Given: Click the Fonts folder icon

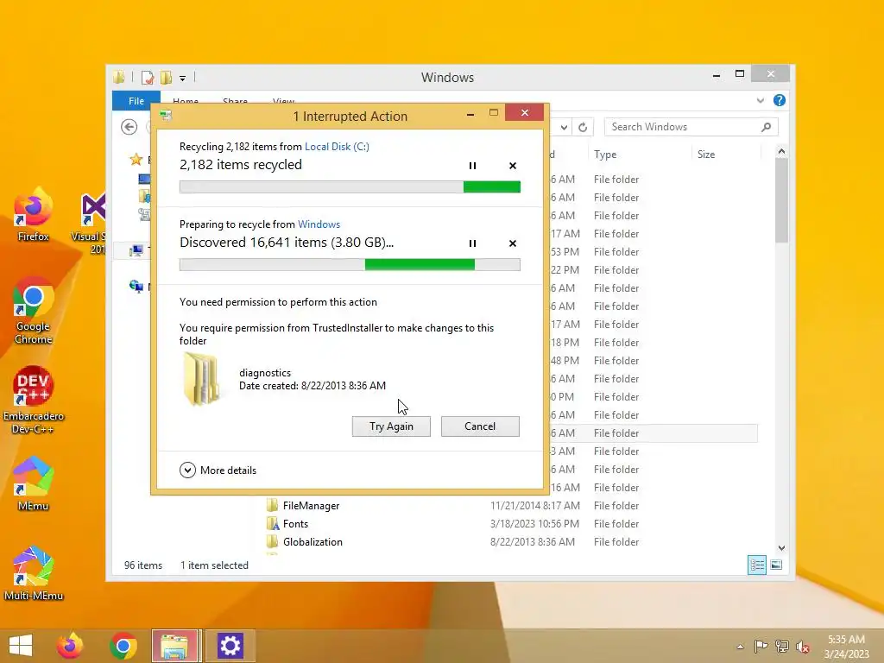Looking at the screenshot, I should click(x=272, y=524).
